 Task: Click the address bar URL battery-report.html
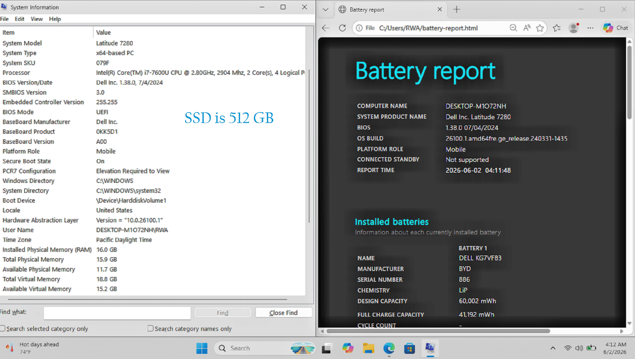[428, 28]
